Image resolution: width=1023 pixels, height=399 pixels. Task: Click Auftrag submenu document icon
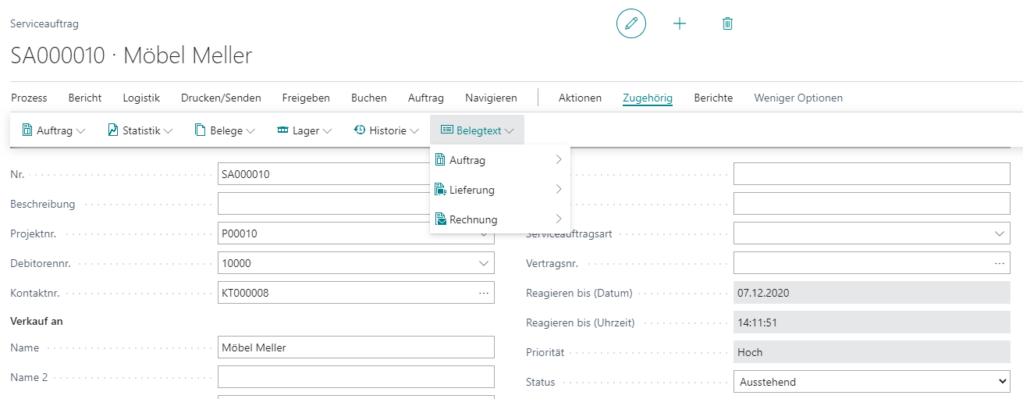pos(441,160)
